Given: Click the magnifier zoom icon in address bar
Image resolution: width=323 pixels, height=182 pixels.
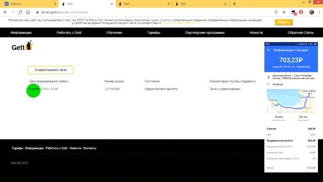Looking at the screenshot, I should [x=276, y=12].
